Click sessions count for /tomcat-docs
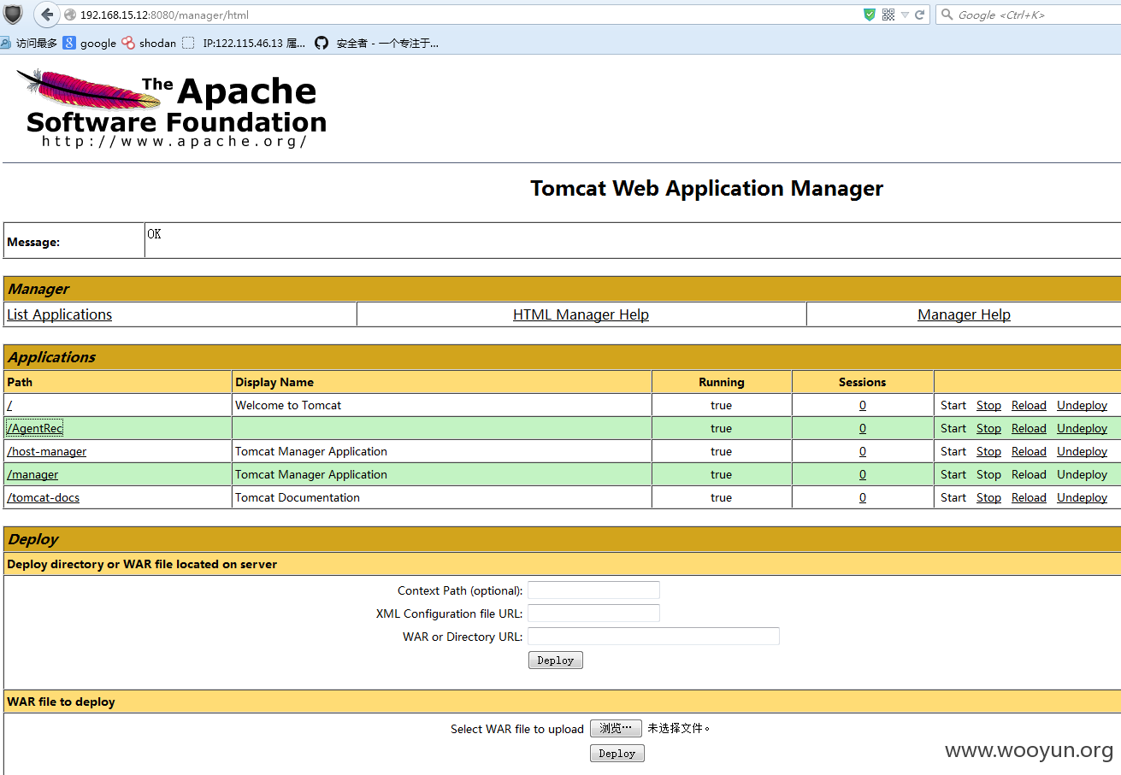Screen dimensions: 1121x775 pos(863,497)
